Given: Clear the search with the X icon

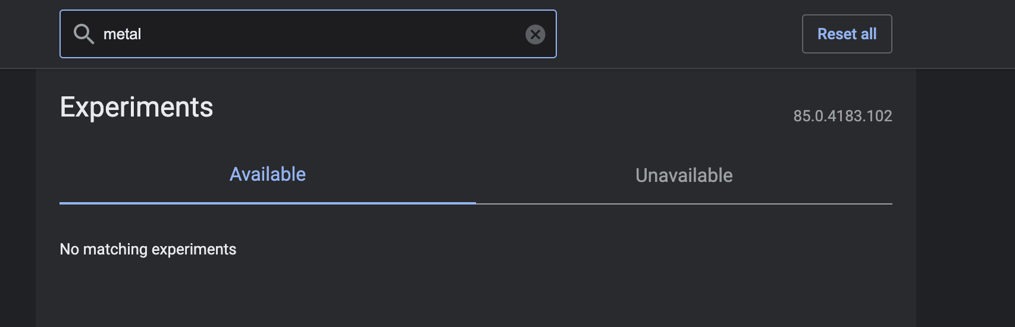Looking at the screenshot, I should click(535, 34).
